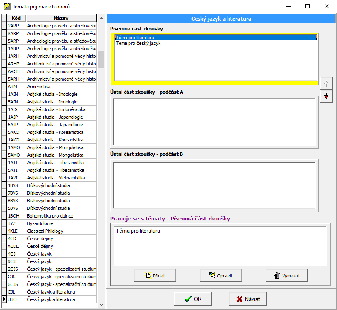
Task: Click the Ústní část podčást A list box
Action: point(214,122)
